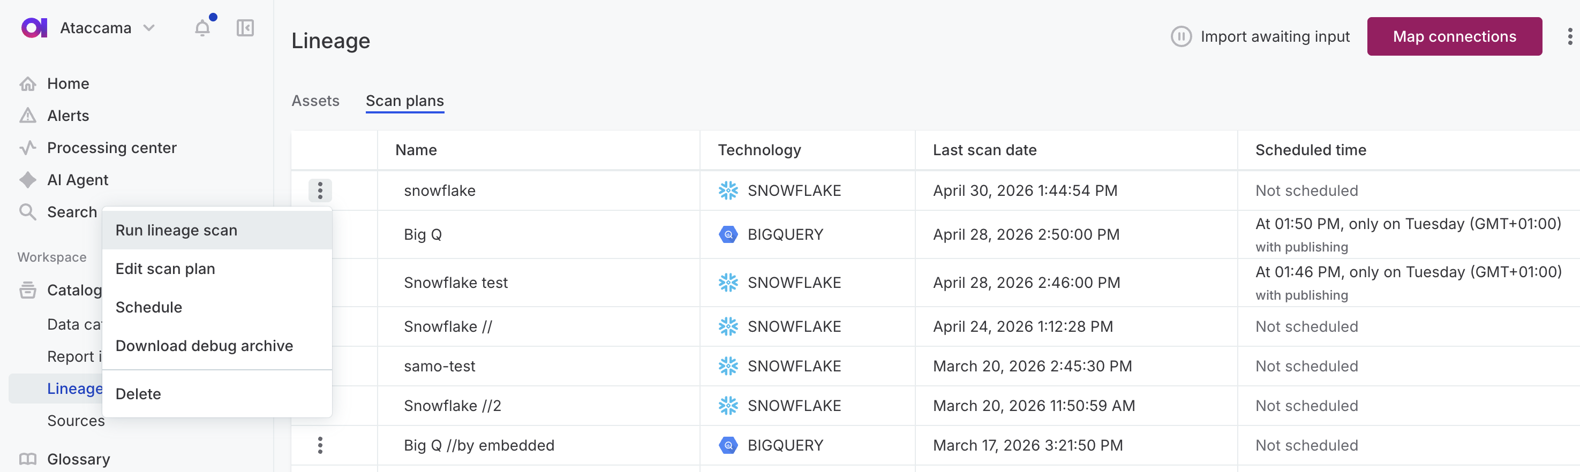Select Download debug archive option
The image size is (1580, 472).
point(217,346)
